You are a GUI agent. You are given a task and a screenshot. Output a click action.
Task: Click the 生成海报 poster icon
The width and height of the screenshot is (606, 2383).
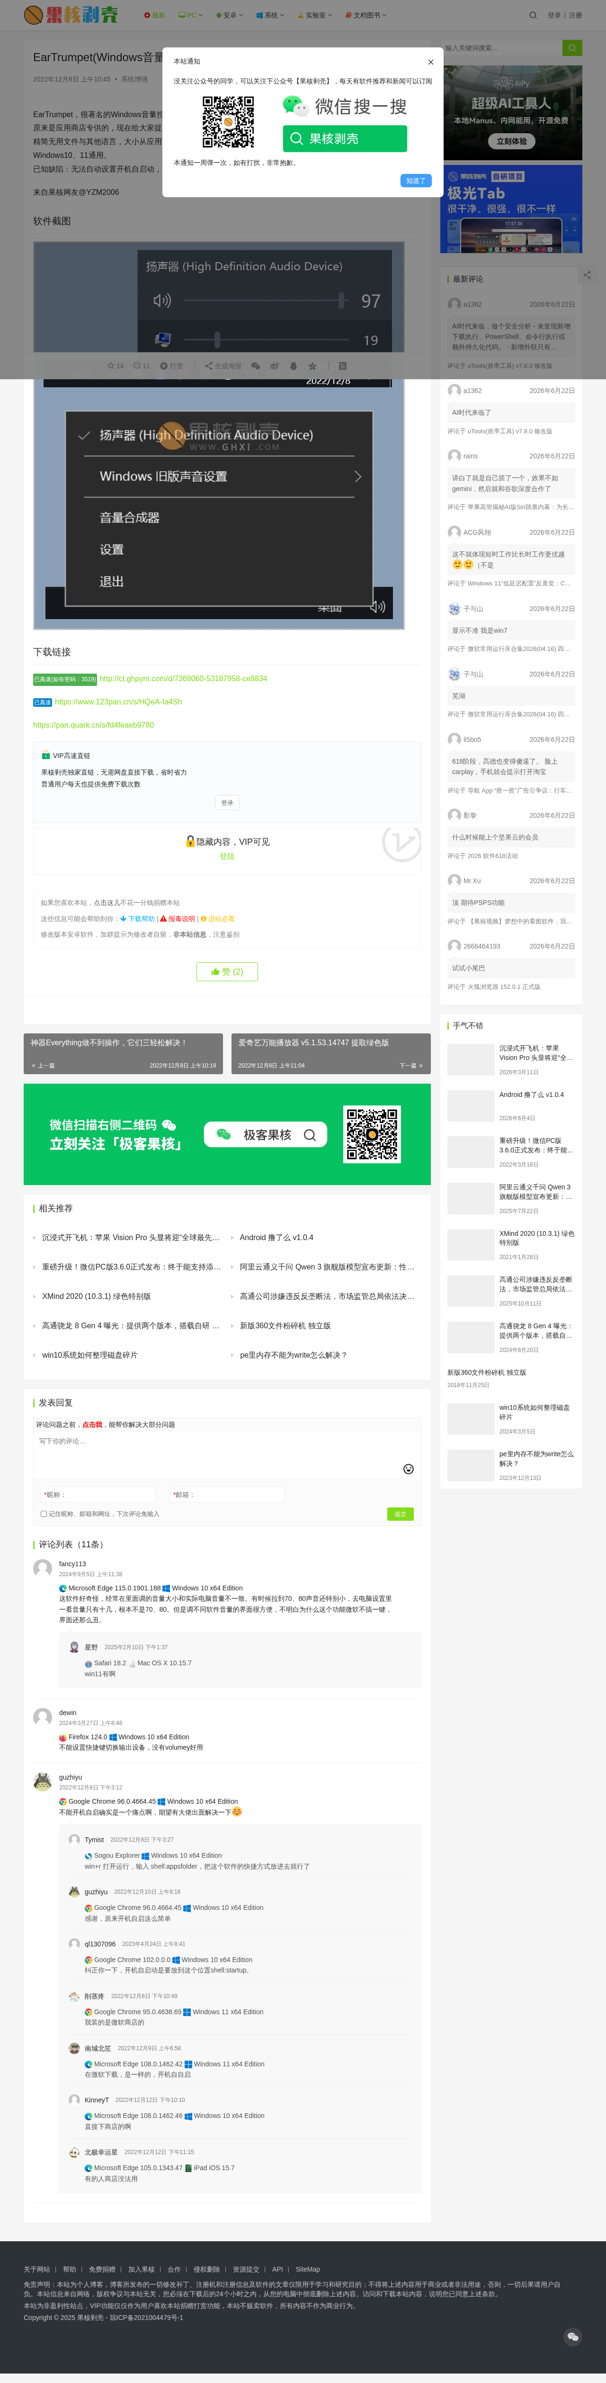(x=223, y=366)
